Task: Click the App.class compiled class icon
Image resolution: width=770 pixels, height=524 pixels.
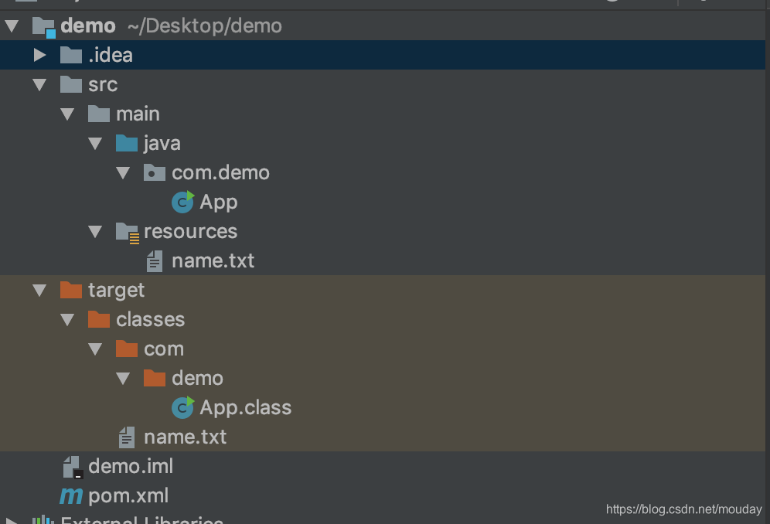Action: point(182,407)
